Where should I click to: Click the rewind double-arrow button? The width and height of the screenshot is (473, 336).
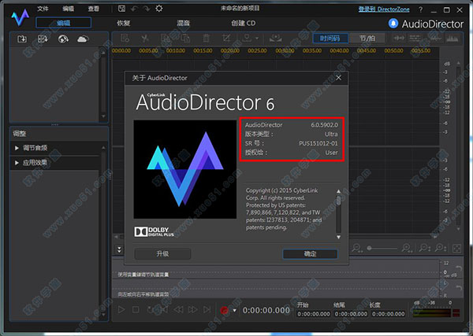pyautogui.click(x=178, y=309)
